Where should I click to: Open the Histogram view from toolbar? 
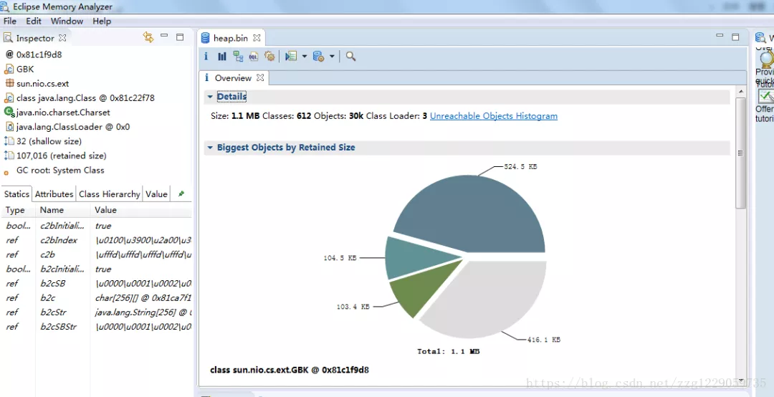click(x=222, y=57)
